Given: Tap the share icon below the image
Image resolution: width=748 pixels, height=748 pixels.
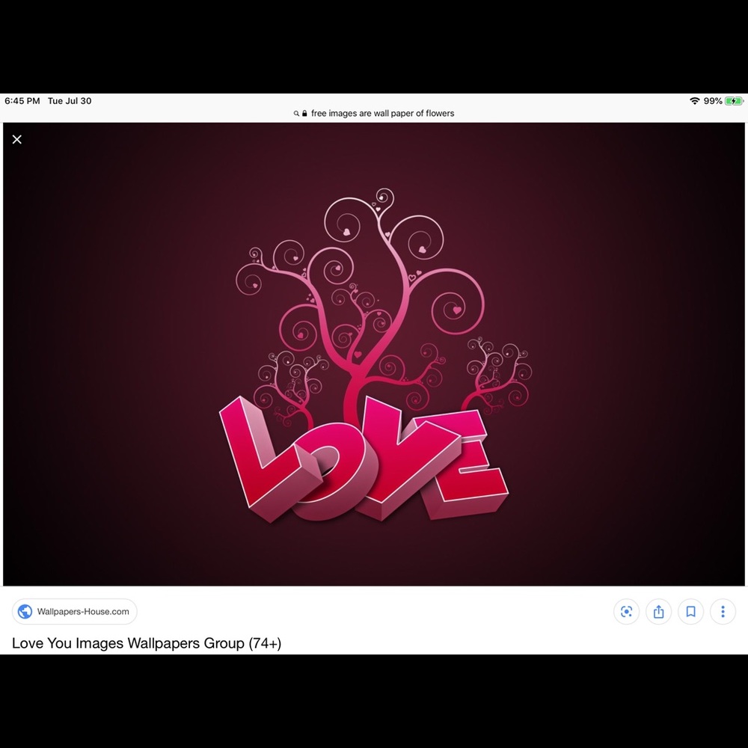Looking at the screenshot, I should [658, 612].
